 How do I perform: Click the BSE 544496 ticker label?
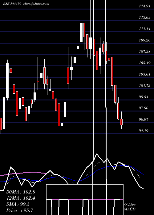coord(12,3)
